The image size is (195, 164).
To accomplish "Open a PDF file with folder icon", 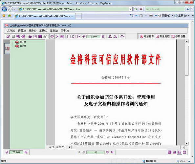I will (8, 36).
